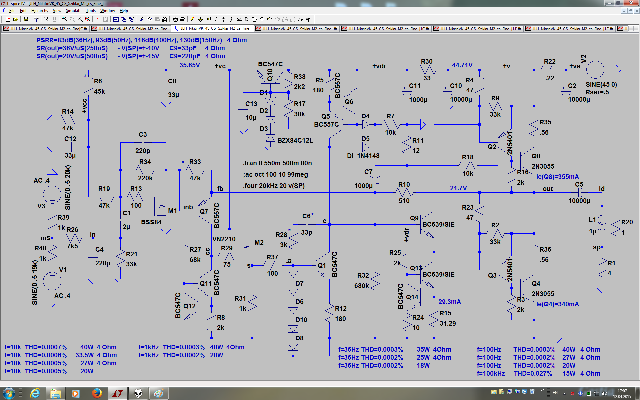The image size is (640, 400).
Task: Find with the binoculars icon
Action: click(165, 19)
